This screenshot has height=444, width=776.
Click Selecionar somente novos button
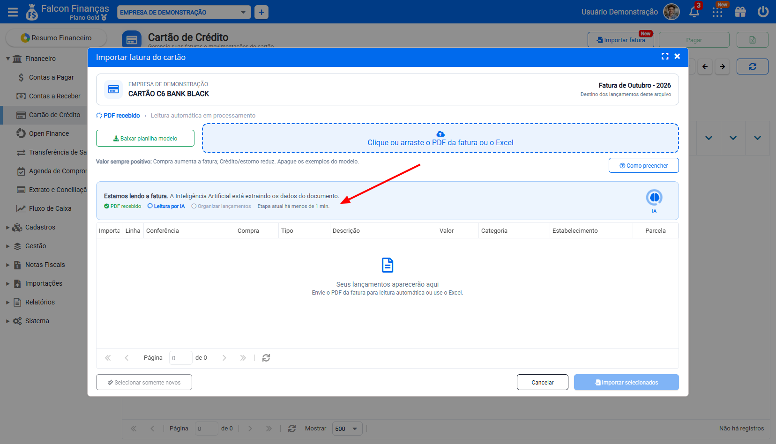144,382
